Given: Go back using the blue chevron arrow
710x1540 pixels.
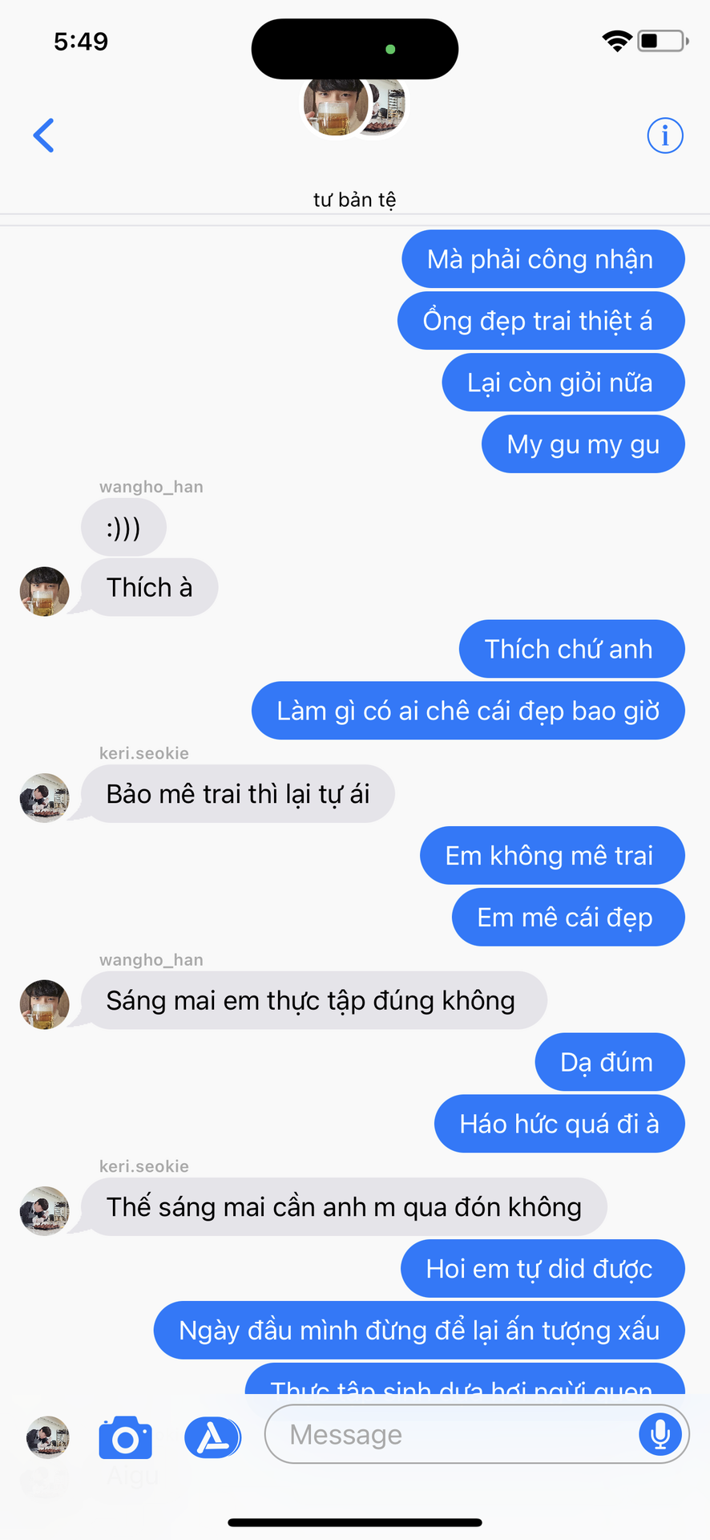Looking at the screenshot, I should point(44,135).
